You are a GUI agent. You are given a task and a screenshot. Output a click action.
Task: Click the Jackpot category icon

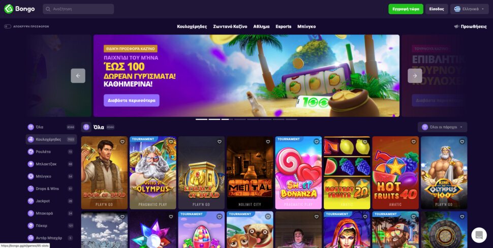(x=30, y=201)
